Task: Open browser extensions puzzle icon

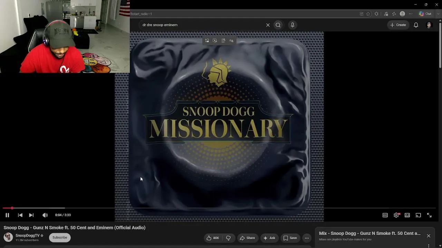Action: tap(376, 14)
